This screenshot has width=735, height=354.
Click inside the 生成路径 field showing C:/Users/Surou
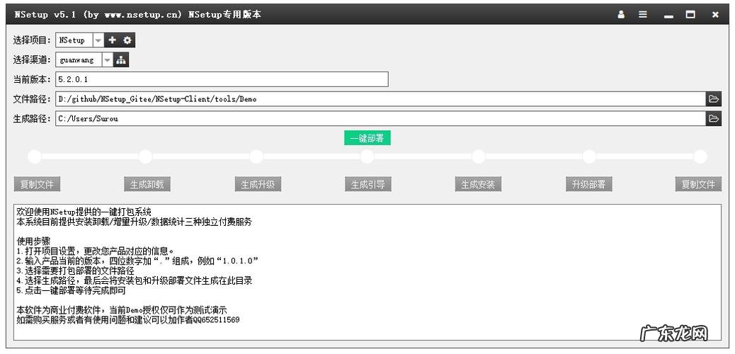pos(380,119)
